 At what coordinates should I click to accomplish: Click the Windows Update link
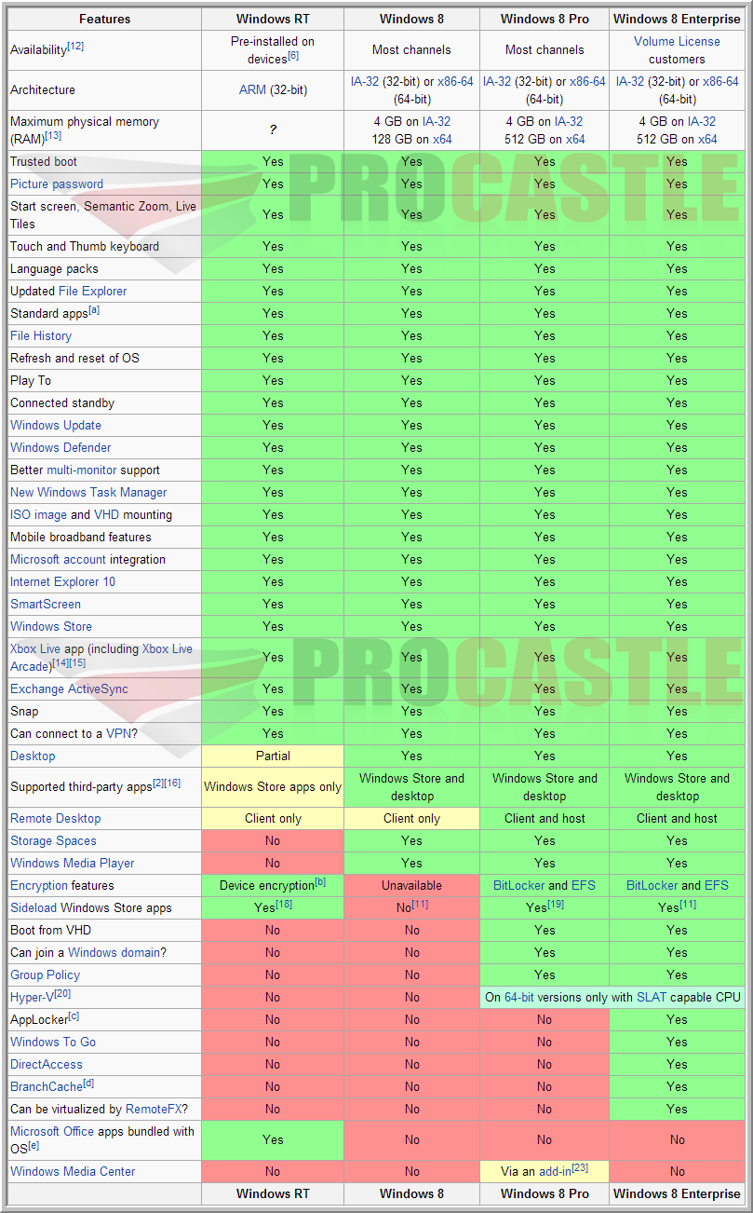pyautogui.click(x=56, y=426)
